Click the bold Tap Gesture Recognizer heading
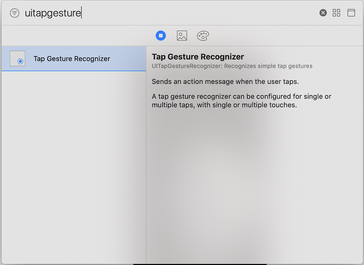The height and width of the screenshot is (265, 364). 198,57
